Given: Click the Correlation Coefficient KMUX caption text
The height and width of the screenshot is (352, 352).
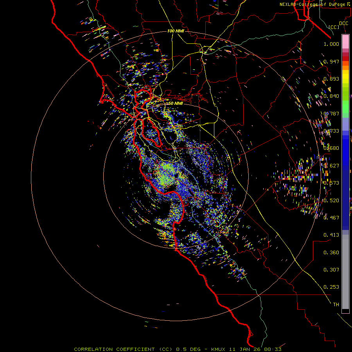Looking at the screenshot, I should point(178,349).
